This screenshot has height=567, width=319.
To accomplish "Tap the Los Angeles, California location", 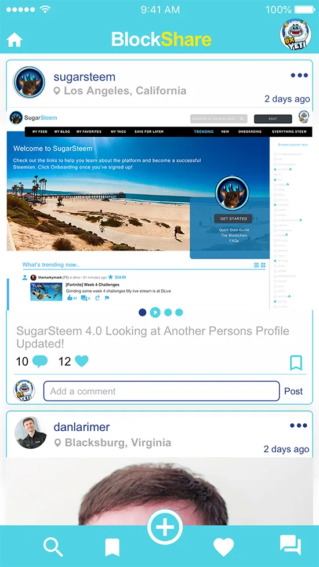I will point(119,90).
